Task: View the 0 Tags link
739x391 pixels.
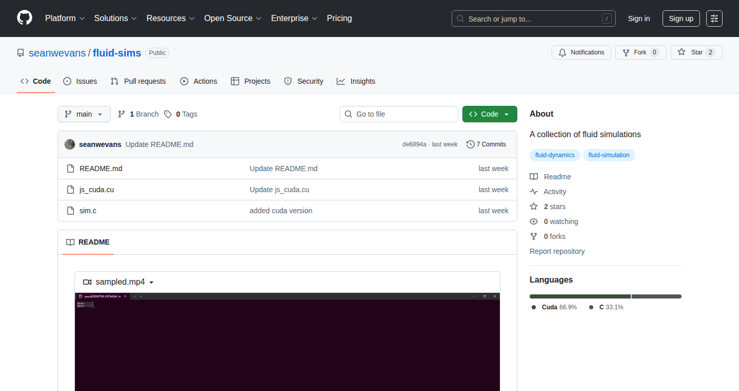Action: tap(181, 114)
